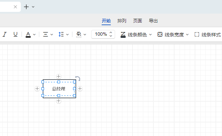This screenshot has width=222, height=136.
Task: Open the new-tab dropdown arrow
Action: (x=33, y=7)
